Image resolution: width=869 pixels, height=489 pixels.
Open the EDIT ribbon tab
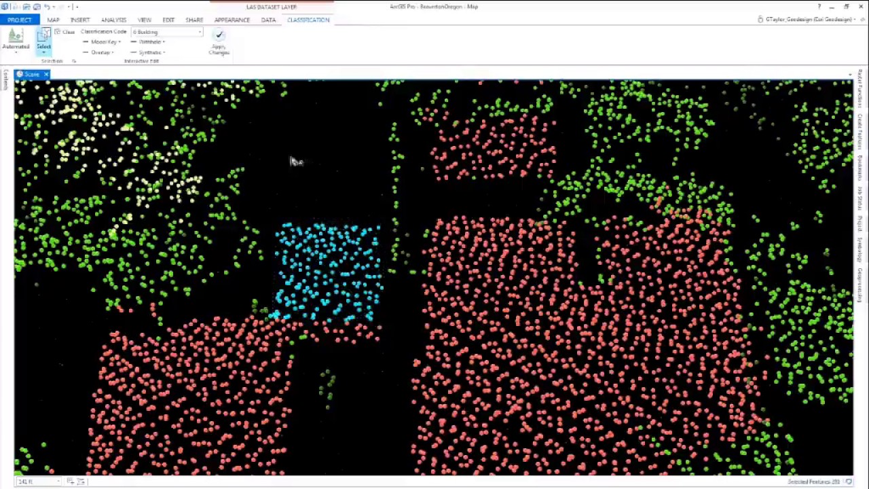(x=168, y=20)
